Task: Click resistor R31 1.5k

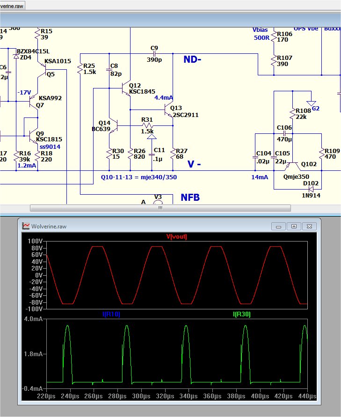Action: coord(147,125)
